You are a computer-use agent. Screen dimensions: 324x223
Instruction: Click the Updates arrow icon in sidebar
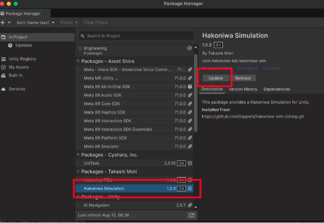click(10, 45)
